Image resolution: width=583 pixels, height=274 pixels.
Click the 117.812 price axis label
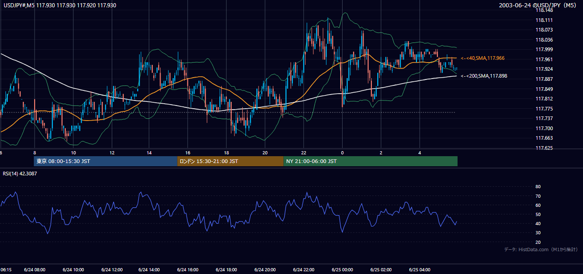pos(544,99)
